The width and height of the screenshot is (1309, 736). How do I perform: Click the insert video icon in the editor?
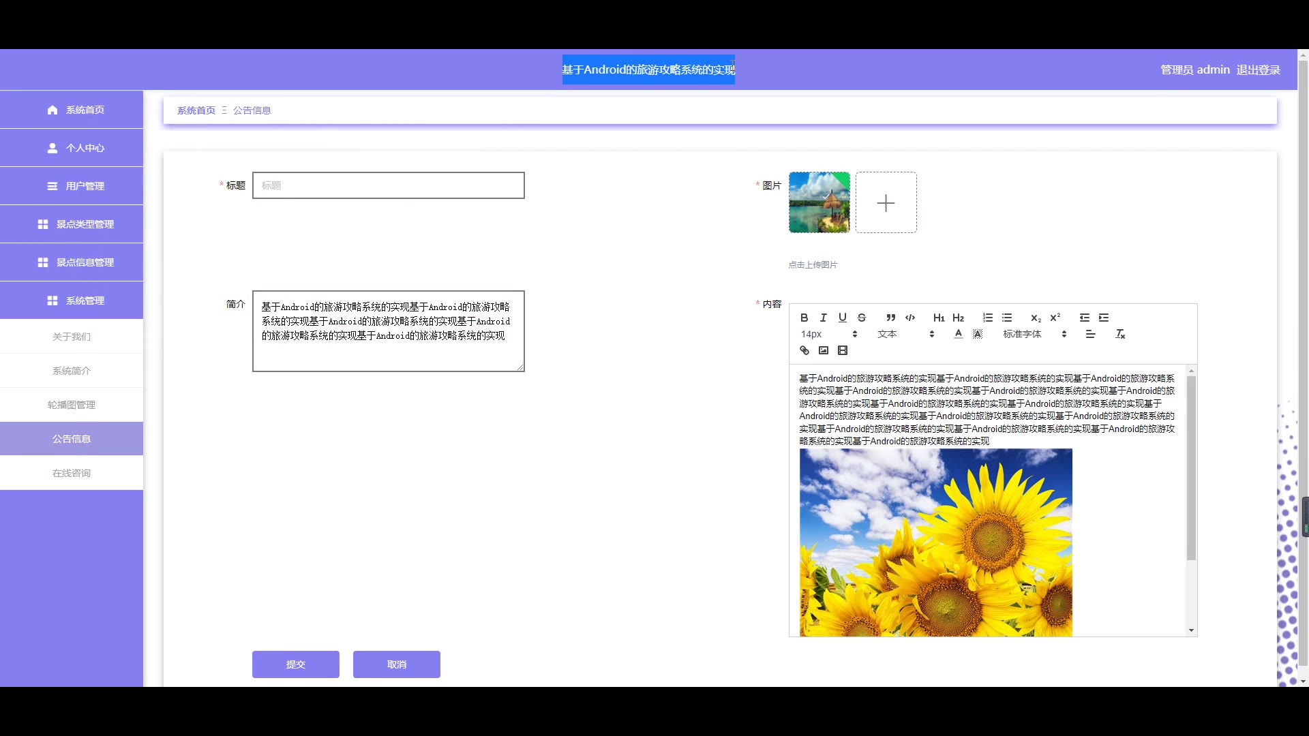[843, 350]
